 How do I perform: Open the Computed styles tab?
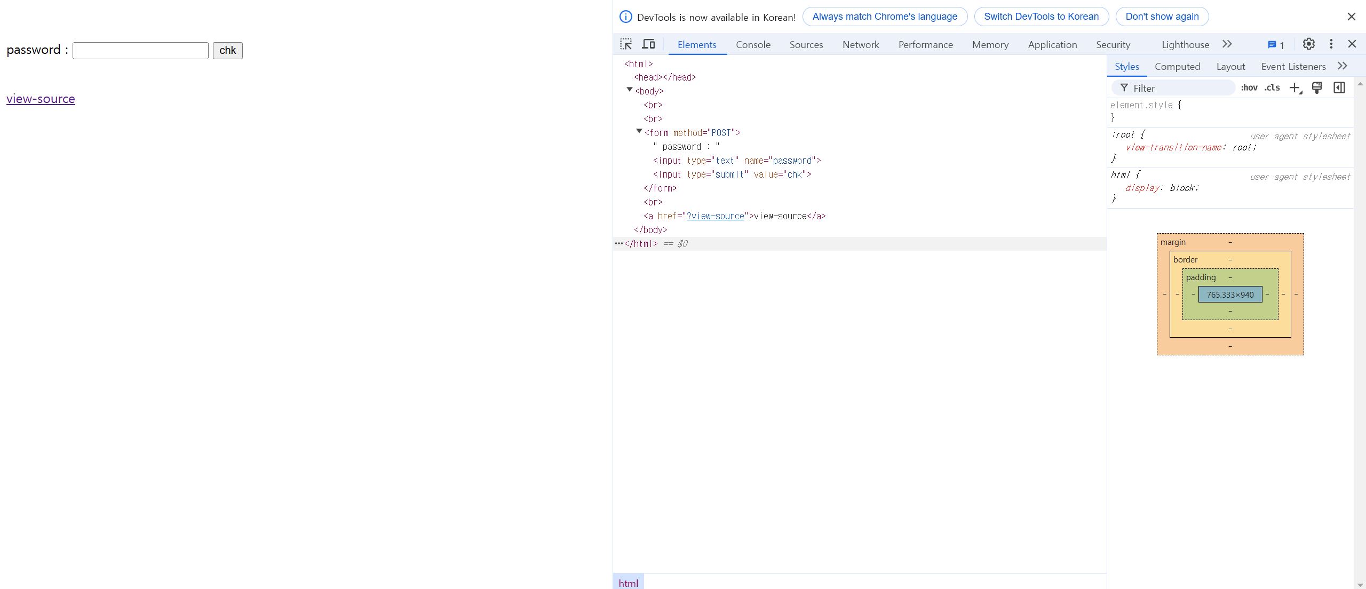pos(1177,67)
